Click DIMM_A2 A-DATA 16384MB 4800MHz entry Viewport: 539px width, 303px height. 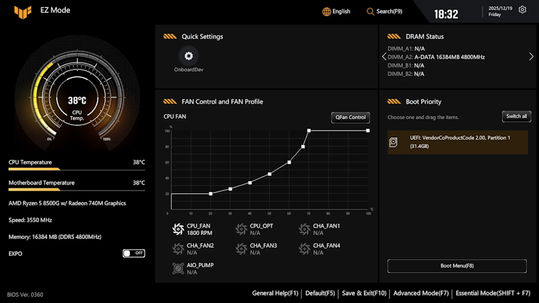tap(436, 57)
